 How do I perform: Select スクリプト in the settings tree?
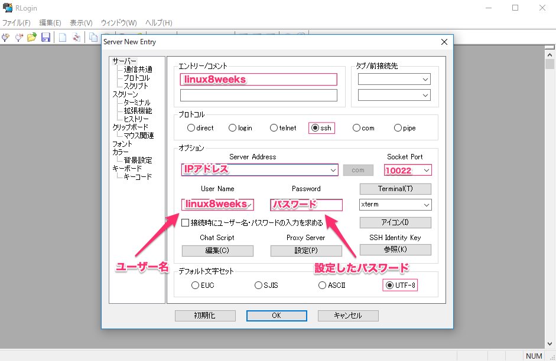[x=136, y=86]
